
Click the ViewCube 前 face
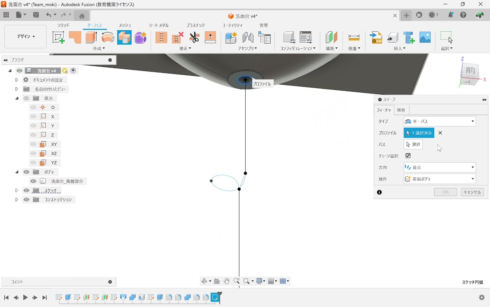coord(470,70)
